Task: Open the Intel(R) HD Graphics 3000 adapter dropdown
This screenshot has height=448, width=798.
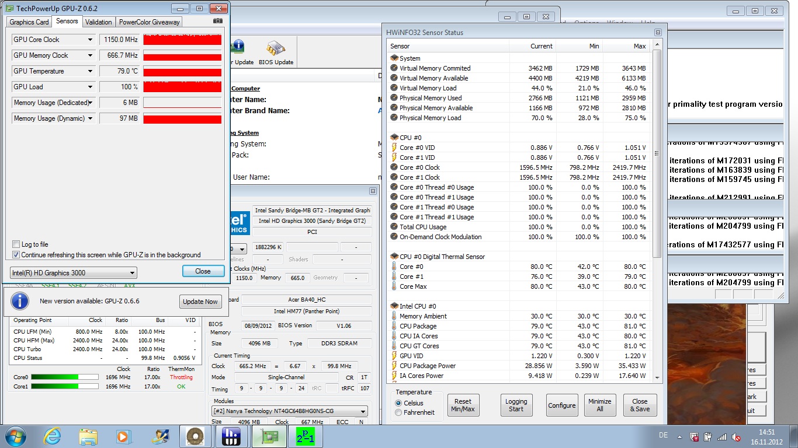Action: coord(74,272)
